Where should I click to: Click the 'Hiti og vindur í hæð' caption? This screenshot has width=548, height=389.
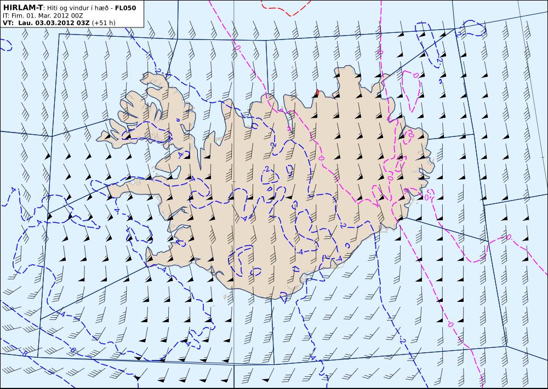coord(78,8)
